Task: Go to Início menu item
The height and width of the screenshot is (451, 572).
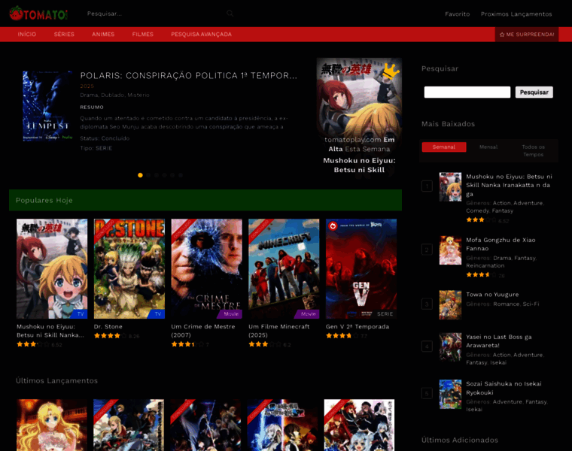Action: (27, 35)
